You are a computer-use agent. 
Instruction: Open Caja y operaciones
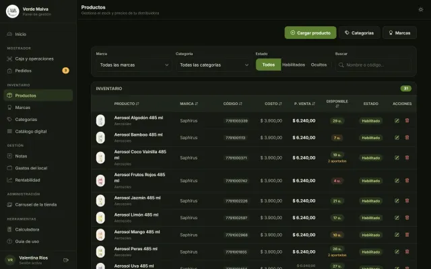tap(38, 59)
